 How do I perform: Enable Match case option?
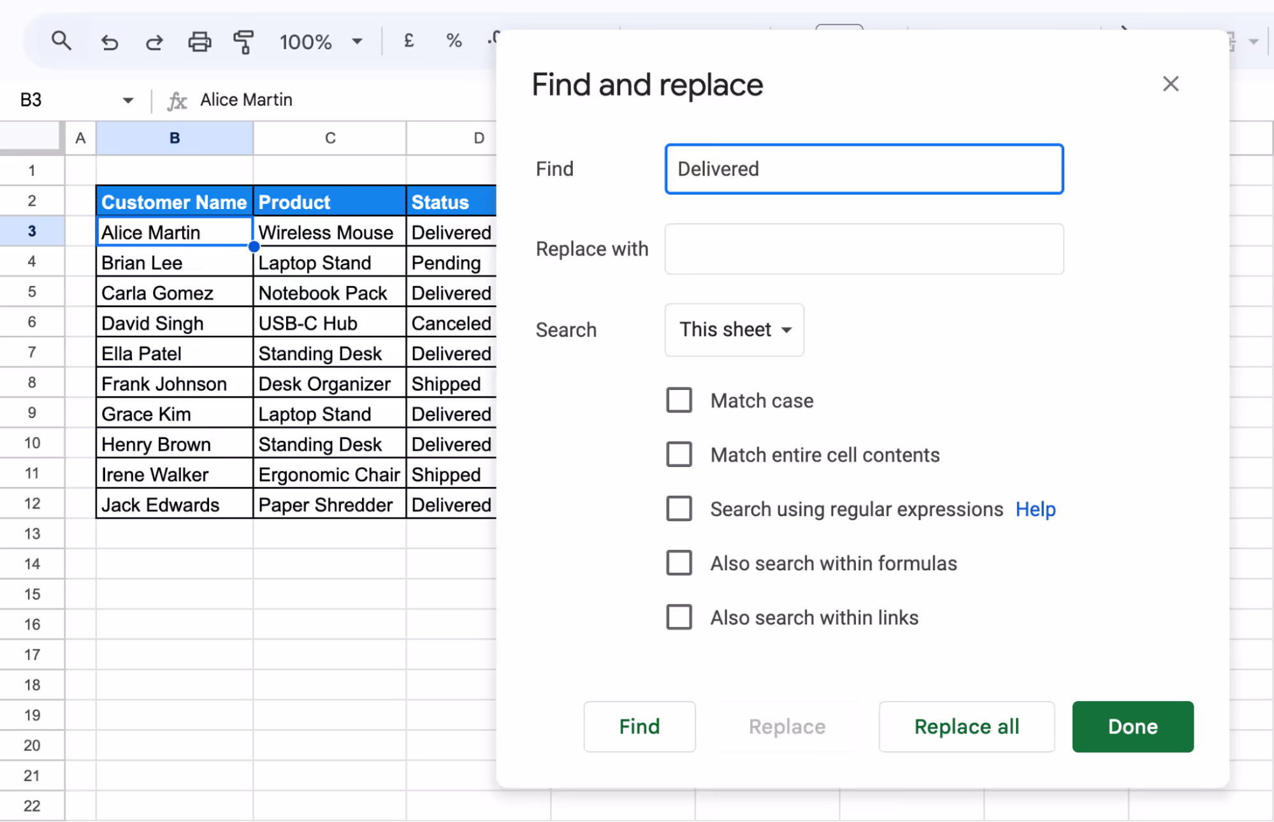(x=679, y=400)
